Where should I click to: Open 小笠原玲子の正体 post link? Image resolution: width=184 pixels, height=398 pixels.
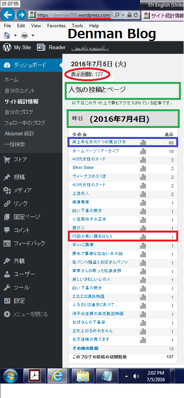89,219
